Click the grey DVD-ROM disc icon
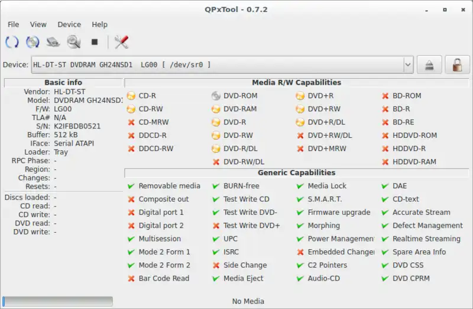Image resolution: width=473 pixels, height=309 pixels. tap(216, 96)
